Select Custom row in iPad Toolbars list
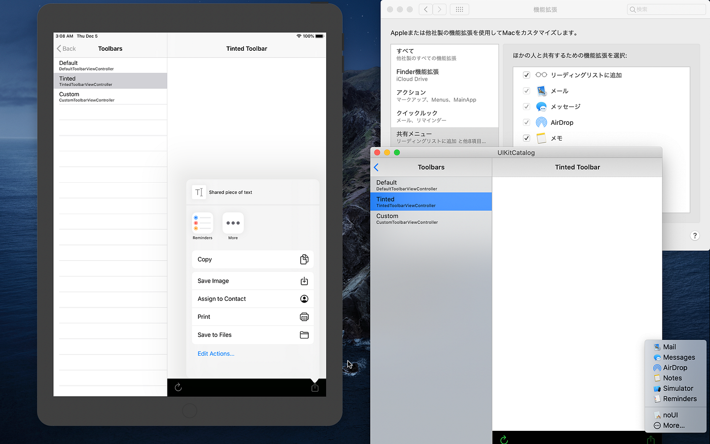Image resolution: width=710 pixels, height=444 pixels. [110, 97]
